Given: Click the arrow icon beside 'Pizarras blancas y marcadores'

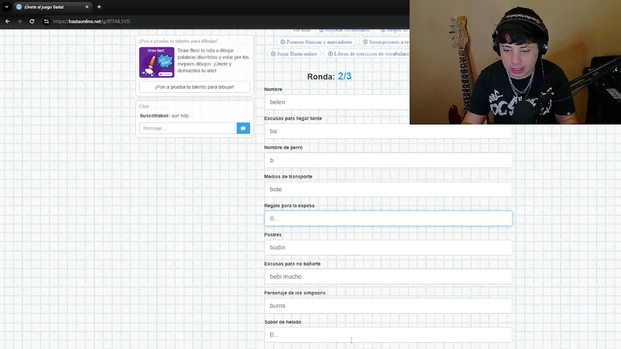Looking at the screenshot, I should pyautogui.click(x=283, y=42).
